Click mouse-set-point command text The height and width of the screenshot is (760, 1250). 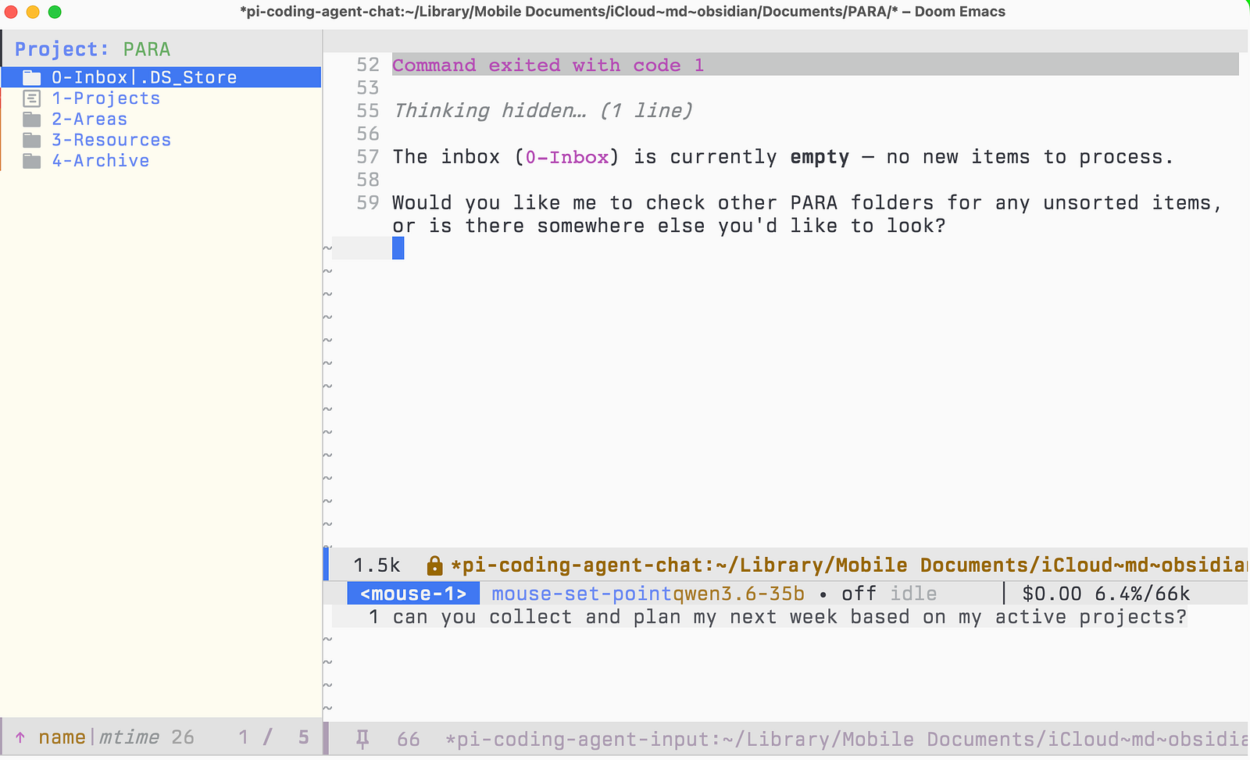pos(582,594)
